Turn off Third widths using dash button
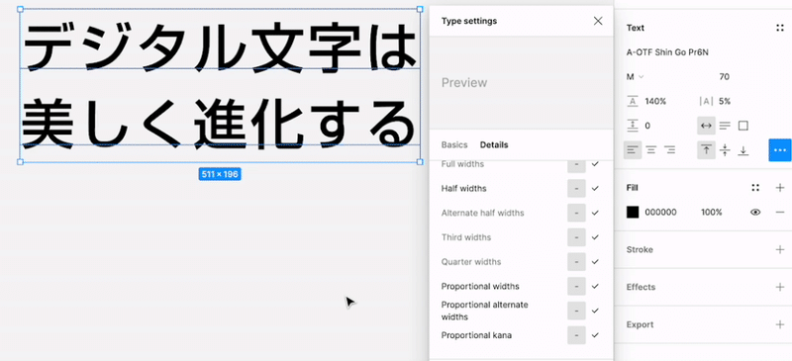Screen dimensions: 792x361 point(576,237)
